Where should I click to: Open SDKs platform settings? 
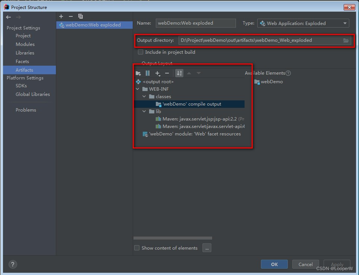click(21, 86)
